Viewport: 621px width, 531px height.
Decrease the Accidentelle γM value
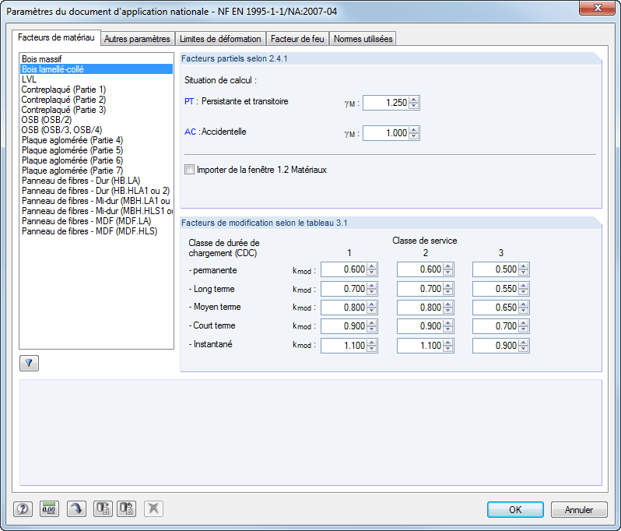414,136
